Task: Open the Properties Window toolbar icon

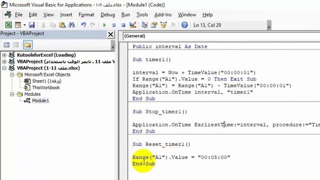Action: [x=154, y=25]
